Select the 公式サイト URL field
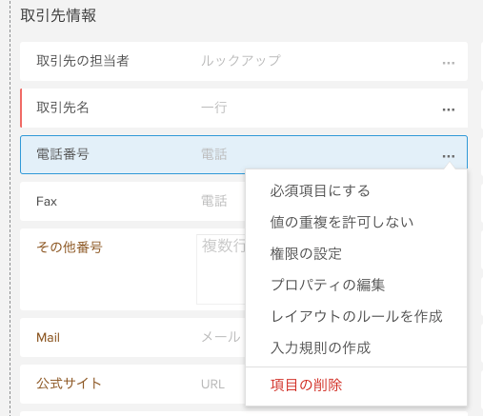 point(132,384)
